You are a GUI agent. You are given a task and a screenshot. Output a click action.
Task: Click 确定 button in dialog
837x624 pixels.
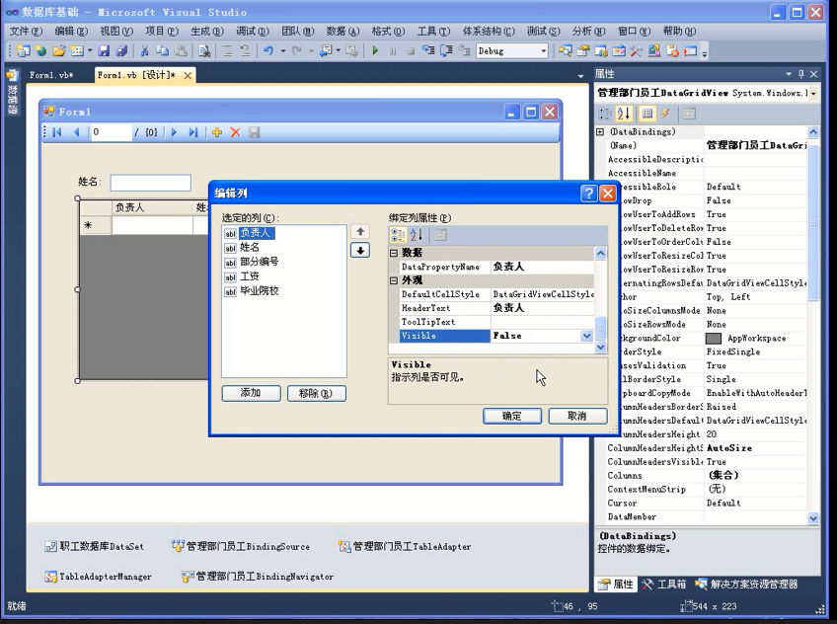tap(512, 416)
